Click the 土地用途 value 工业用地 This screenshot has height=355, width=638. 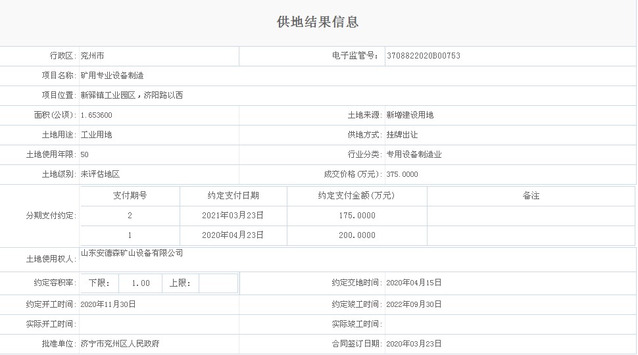click(x=96, y=135)
